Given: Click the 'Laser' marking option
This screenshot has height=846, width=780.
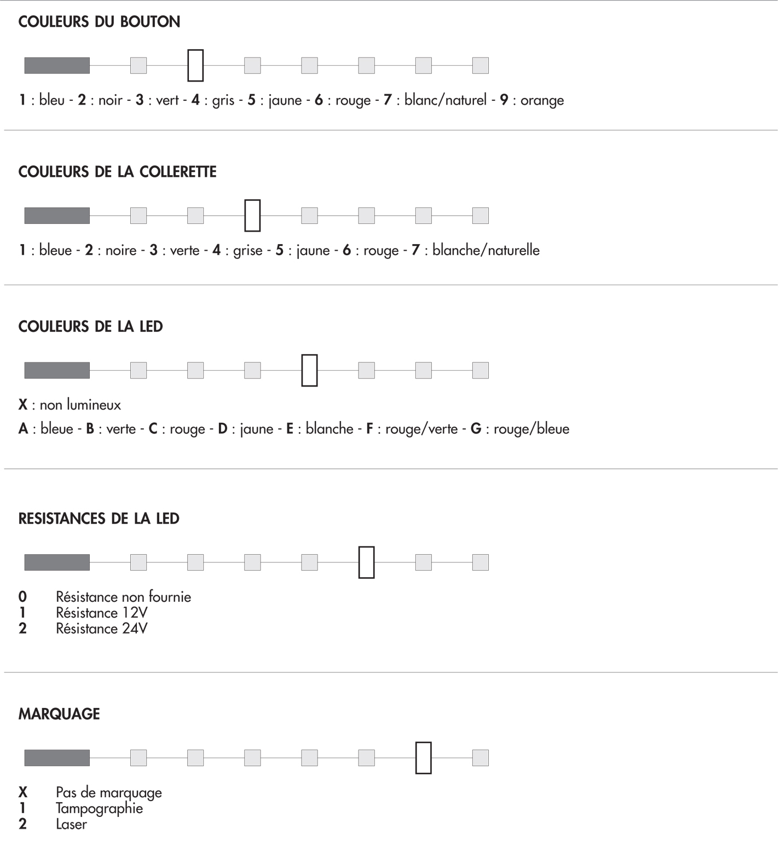Looking at the screenshot, I should pos(71,824).
